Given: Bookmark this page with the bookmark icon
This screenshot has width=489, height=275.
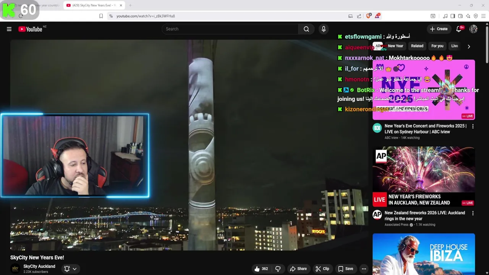Looking at the screenshot, I should click(101, 16).
